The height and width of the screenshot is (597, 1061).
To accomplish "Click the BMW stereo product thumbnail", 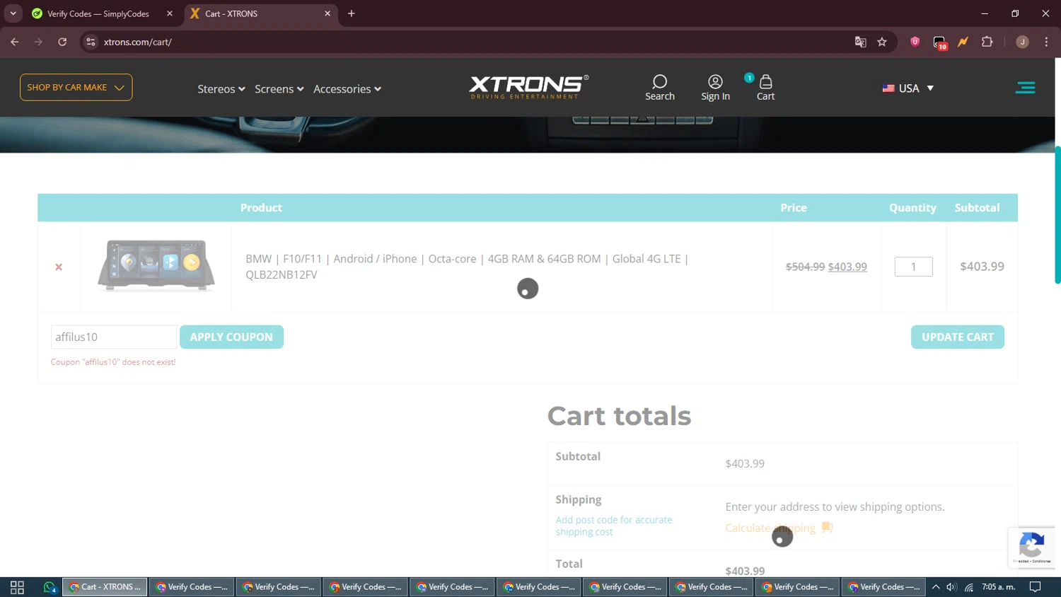I will [156, 266].
